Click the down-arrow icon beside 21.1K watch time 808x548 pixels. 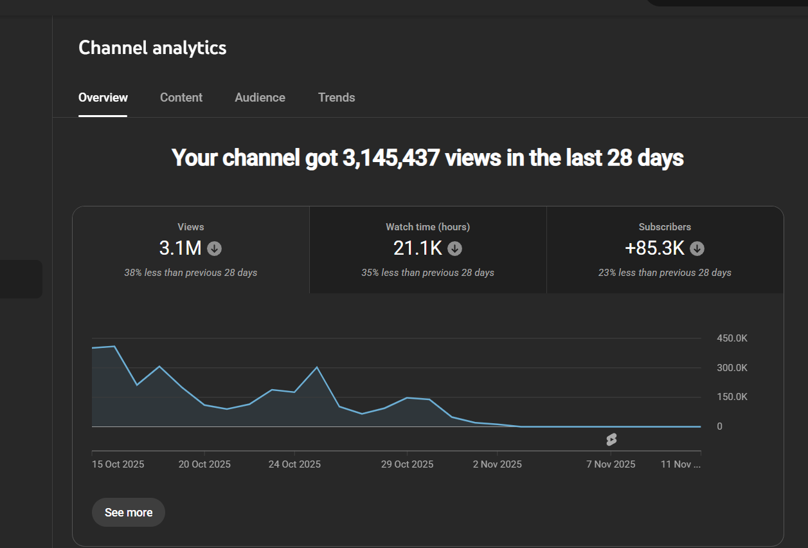(455, 248)
